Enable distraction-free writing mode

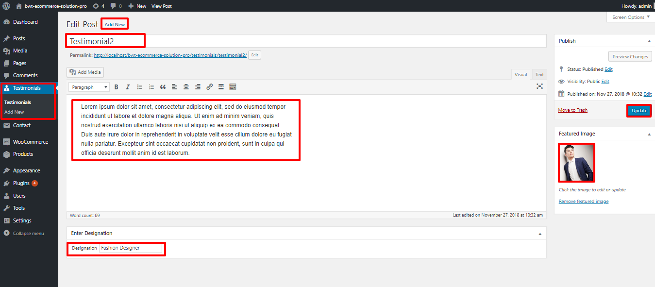click(x=539, y=86)
